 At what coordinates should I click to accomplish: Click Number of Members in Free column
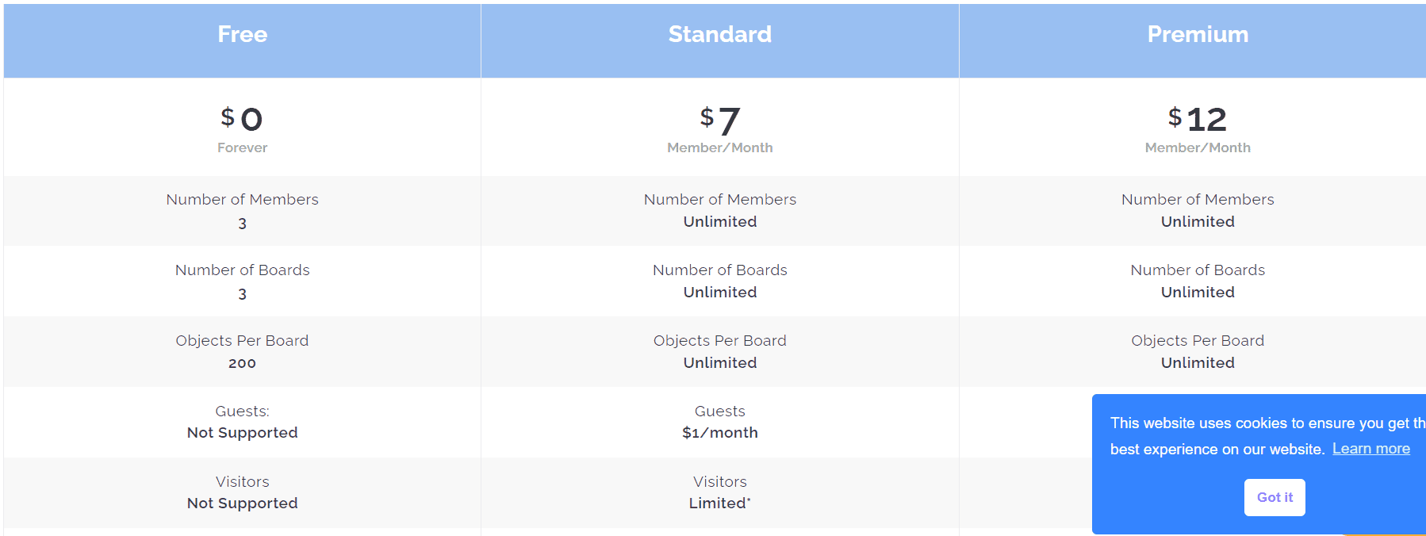242,200
